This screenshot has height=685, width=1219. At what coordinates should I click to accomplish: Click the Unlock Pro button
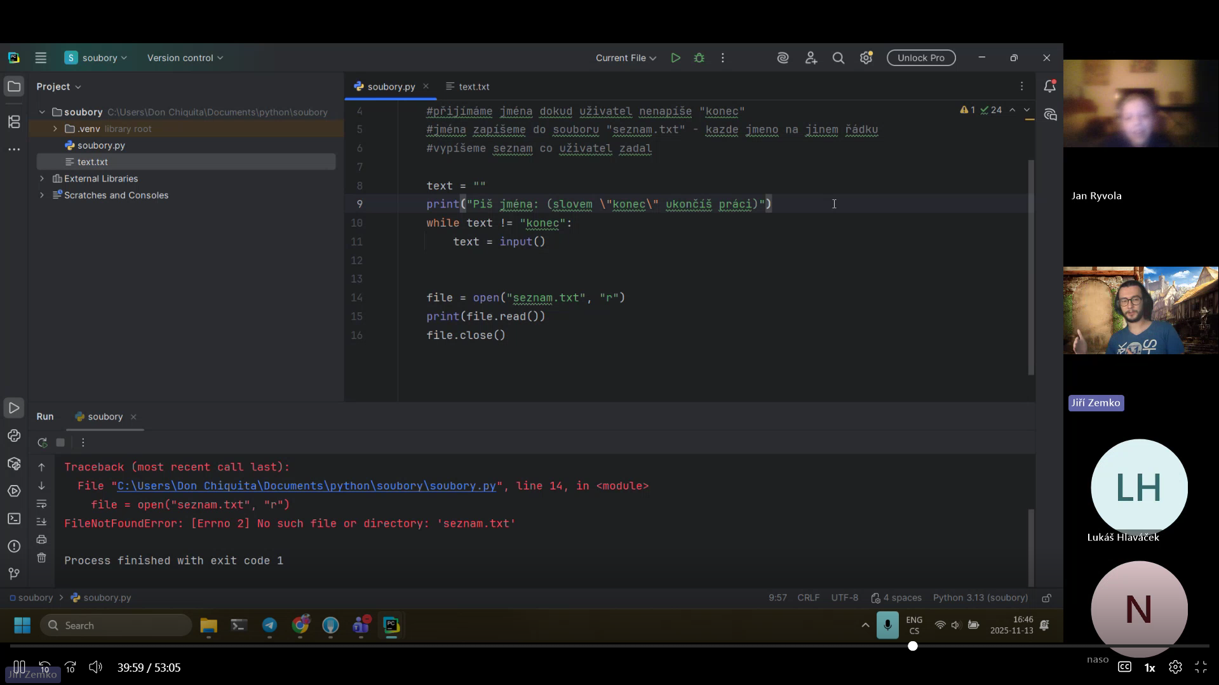(920, 58)
